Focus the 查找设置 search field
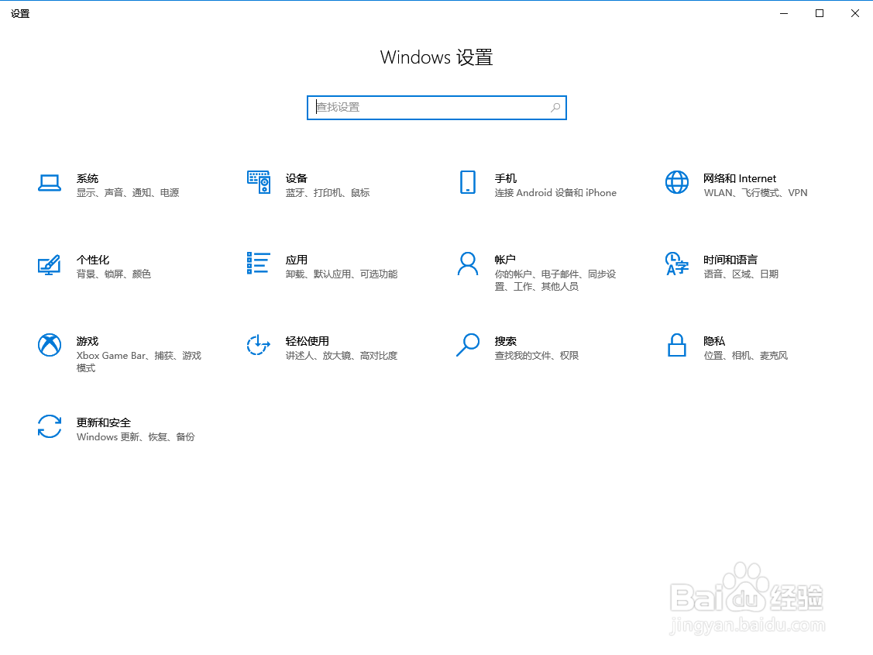Screen dimensions: 873x655 tap(437, 108)
